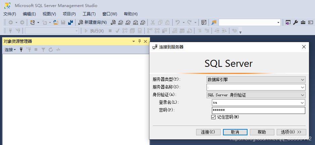Open the toolbar options overflow arrow
The height and width of the screenshot is (145, 315).
point(240,32)
